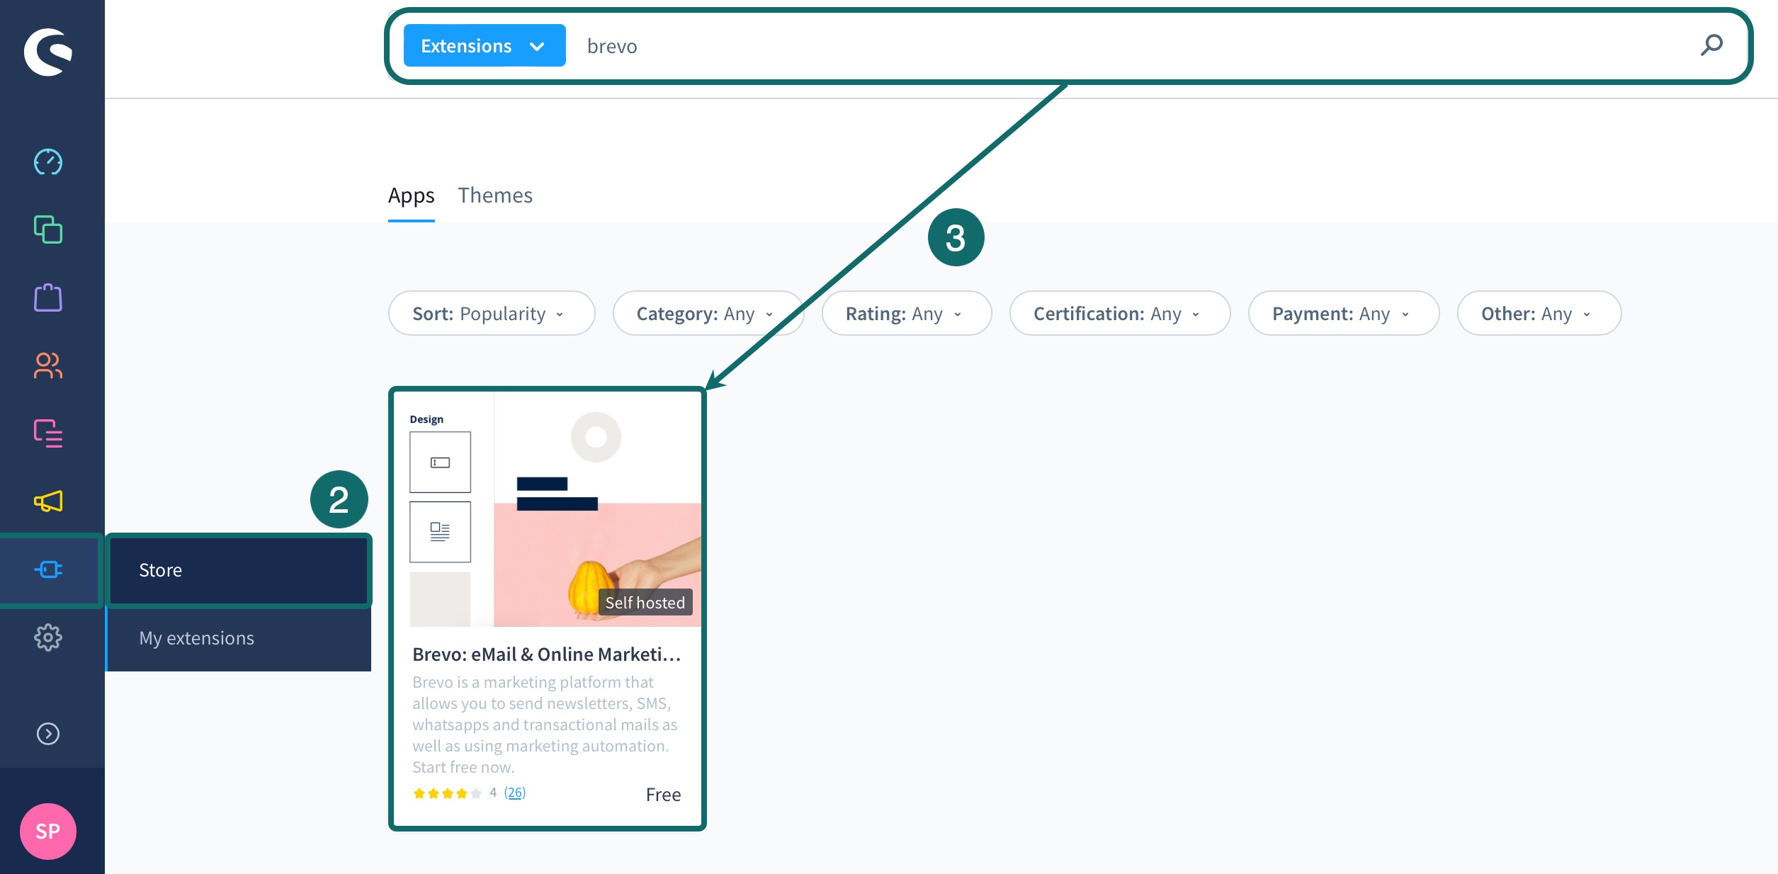Viewport: 1778px width, 874px height.
Task: Open the Dashboard gauge icon in sidebar
Action: [48, 162]
